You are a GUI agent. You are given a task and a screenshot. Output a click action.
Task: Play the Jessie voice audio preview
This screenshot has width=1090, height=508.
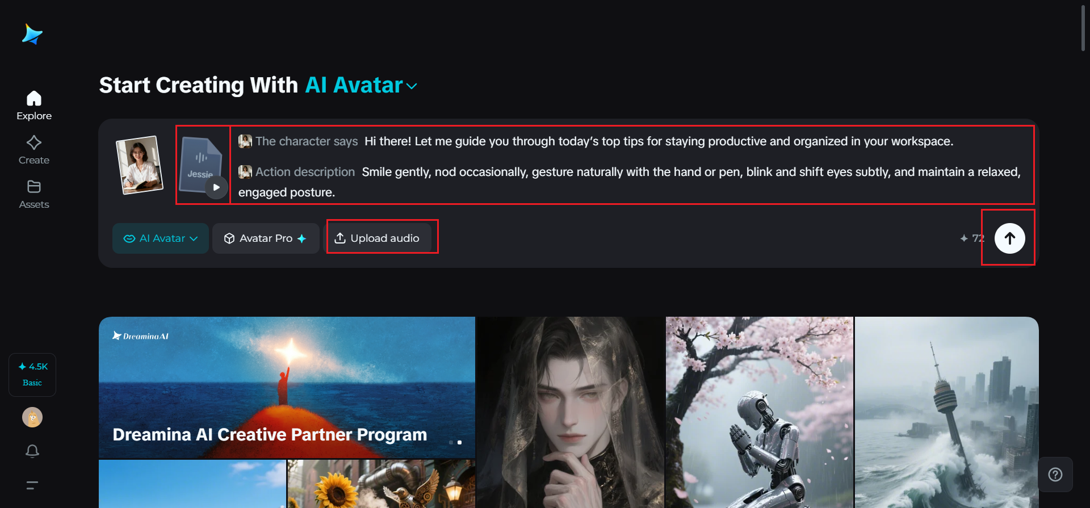tap(216, 187)
